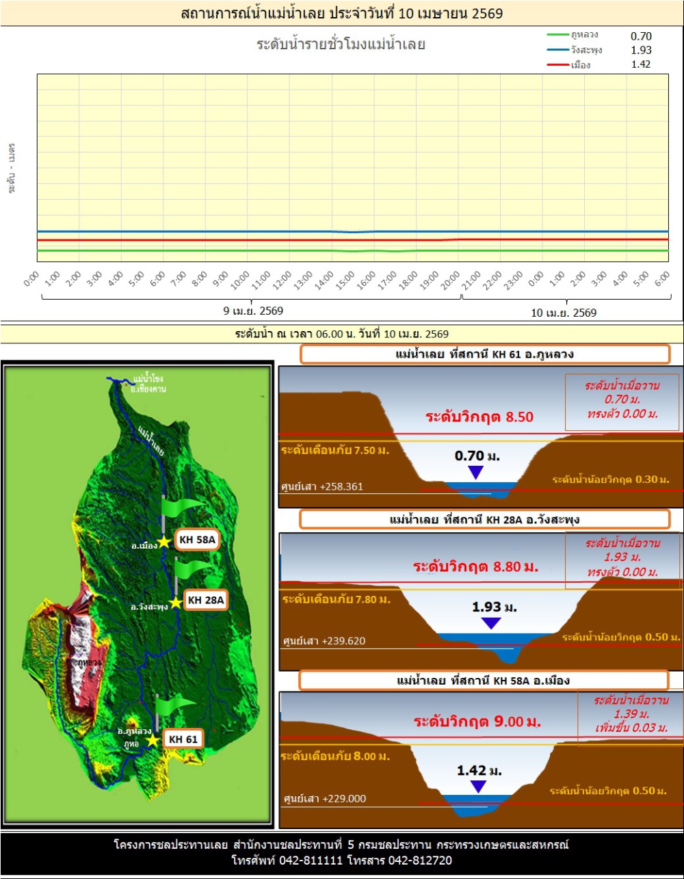Image resolution: width=684 pixels, height=879 pixels.
Task: Click the green ภูหลวง legend line
Action: (557, 35)
